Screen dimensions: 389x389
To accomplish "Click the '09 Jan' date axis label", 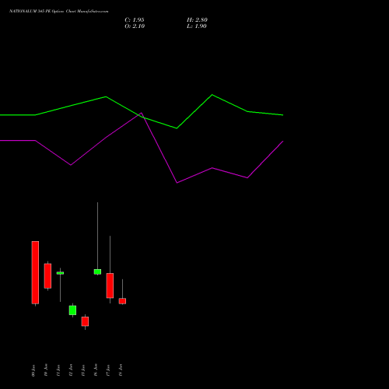I will click(x=33, y=370).
